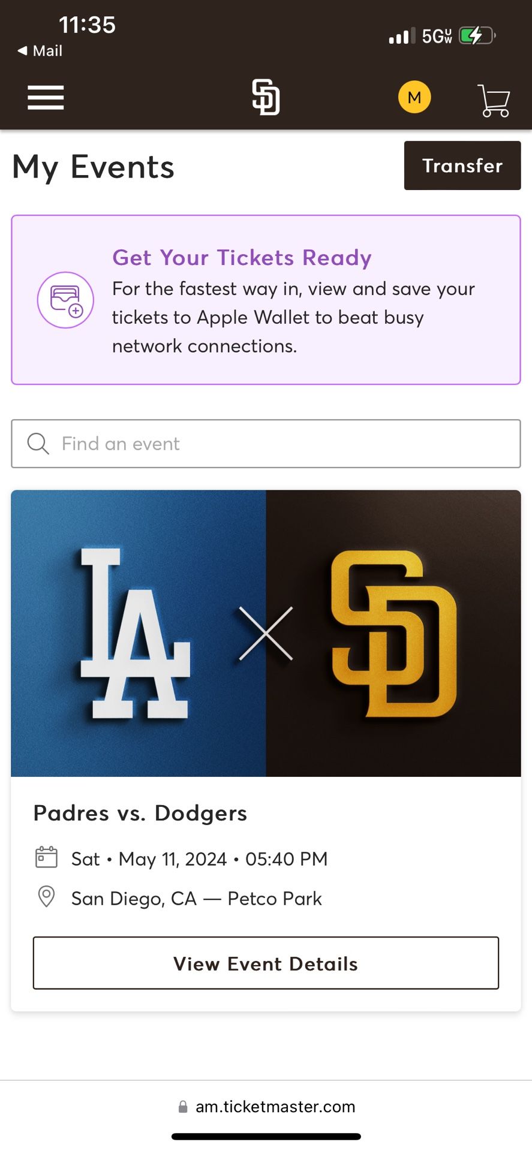Tap the am.ticketmaster.com address bar
This screenshot has width=532, height=1151.
click(x=275, y=1107)
